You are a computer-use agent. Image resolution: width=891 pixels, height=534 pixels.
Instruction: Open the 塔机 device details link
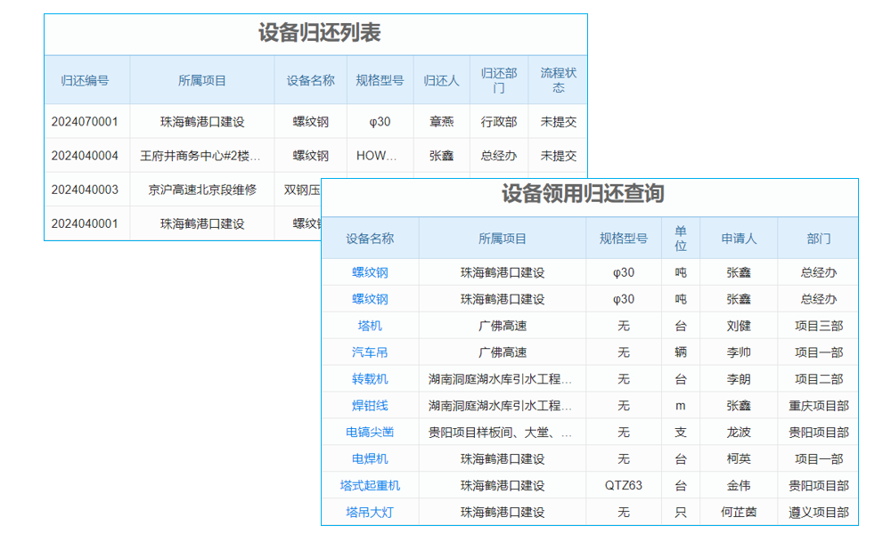click(x=370, y=326)
